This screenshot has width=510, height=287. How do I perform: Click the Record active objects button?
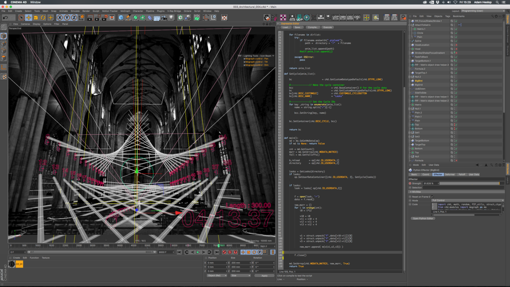click(224, 252)
